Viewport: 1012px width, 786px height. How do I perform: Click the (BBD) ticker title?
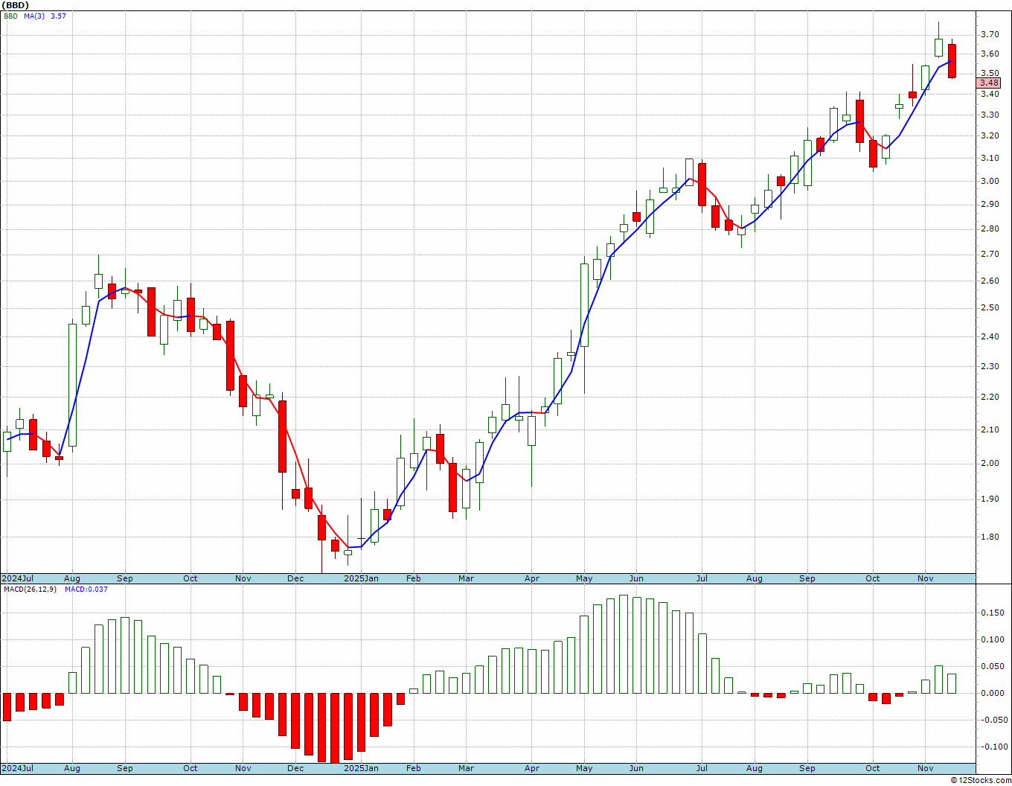[x=16, y=5]
